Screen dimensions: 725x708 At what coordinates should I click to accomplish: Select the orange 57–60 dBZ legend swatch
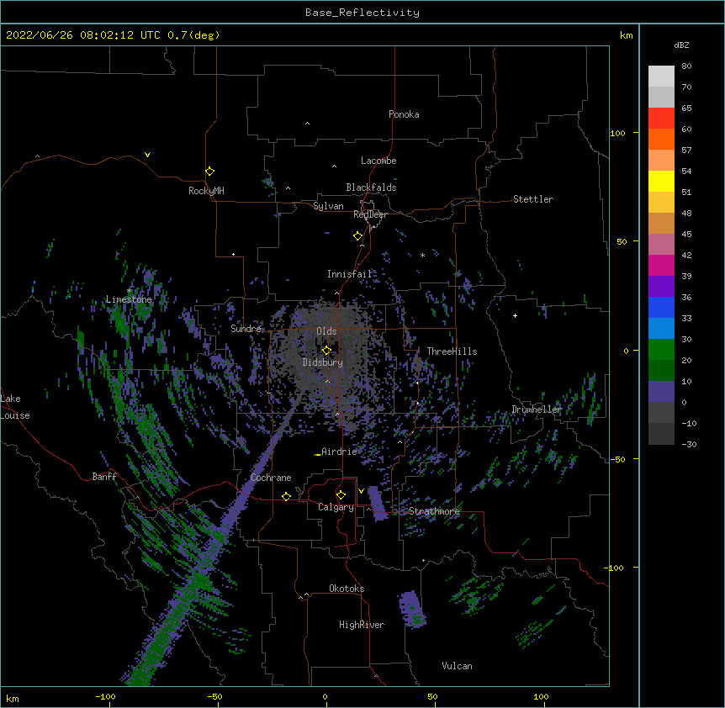pyautogui.click(x=661, y=139)
